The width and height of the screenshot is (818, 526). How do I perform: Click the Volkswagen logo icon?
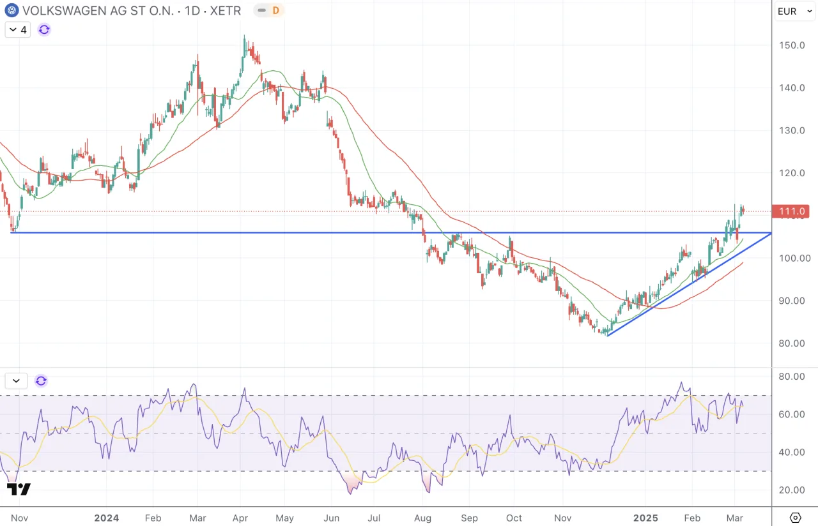pos(12,10)
